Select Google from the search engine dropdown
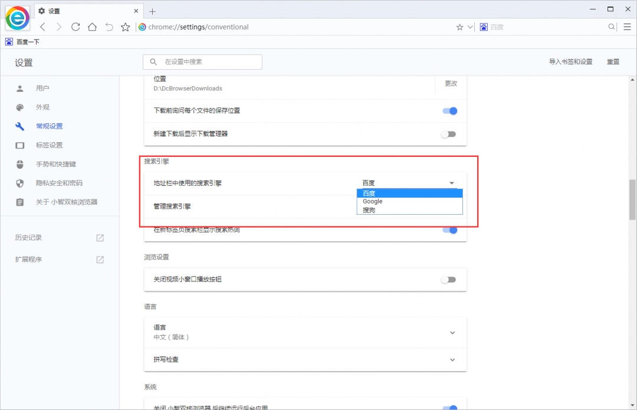This screenshot has height=410, width=637. [372, 201]
